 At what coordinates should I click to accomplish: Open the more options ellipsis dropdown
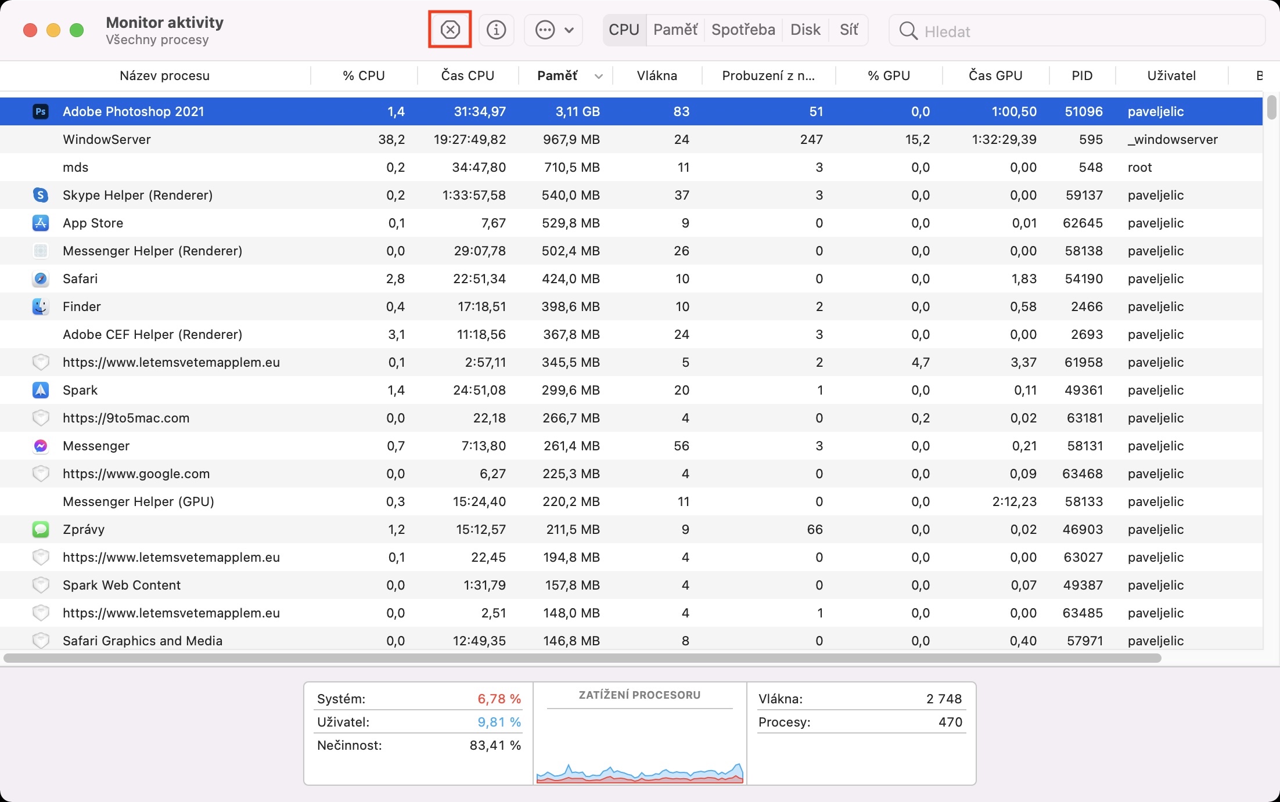pyautogui.click(x=553, y=30)
